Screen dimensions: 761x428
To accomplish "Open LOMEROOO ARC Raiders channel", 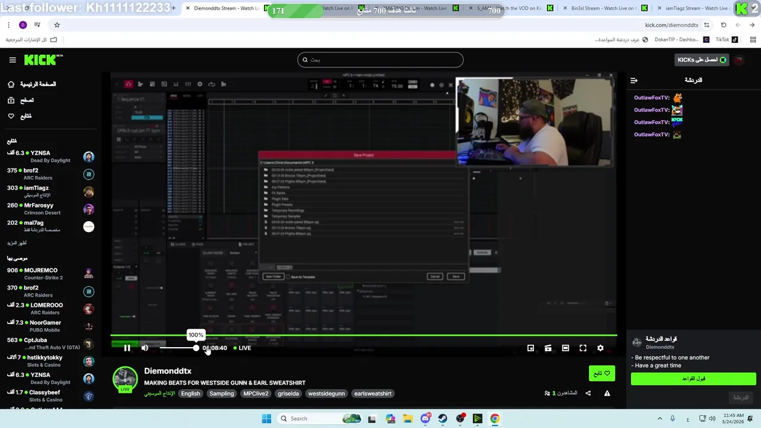I will pos(51,309).
